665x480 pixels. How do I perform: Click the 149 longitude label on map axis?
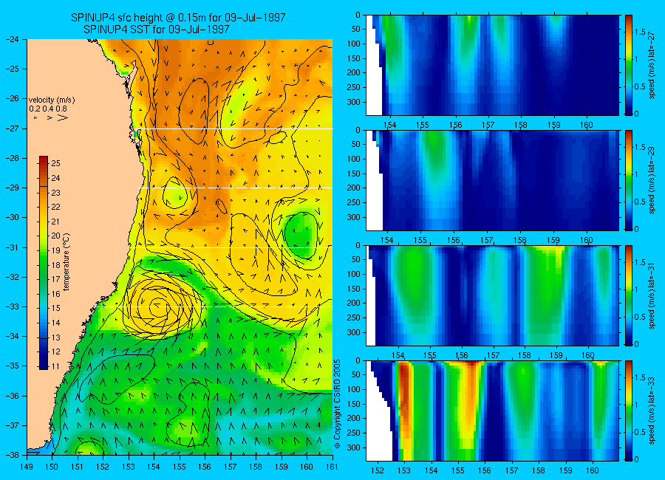click(27, 467)
